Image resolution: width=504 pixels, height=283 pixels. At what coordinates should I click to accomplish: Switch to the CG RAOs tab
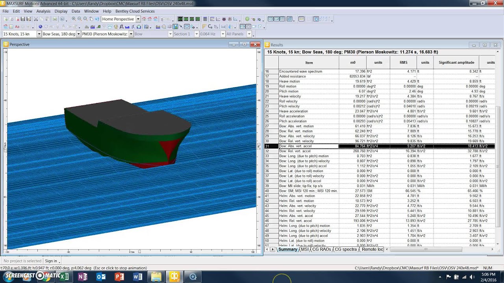click(322, 249)
